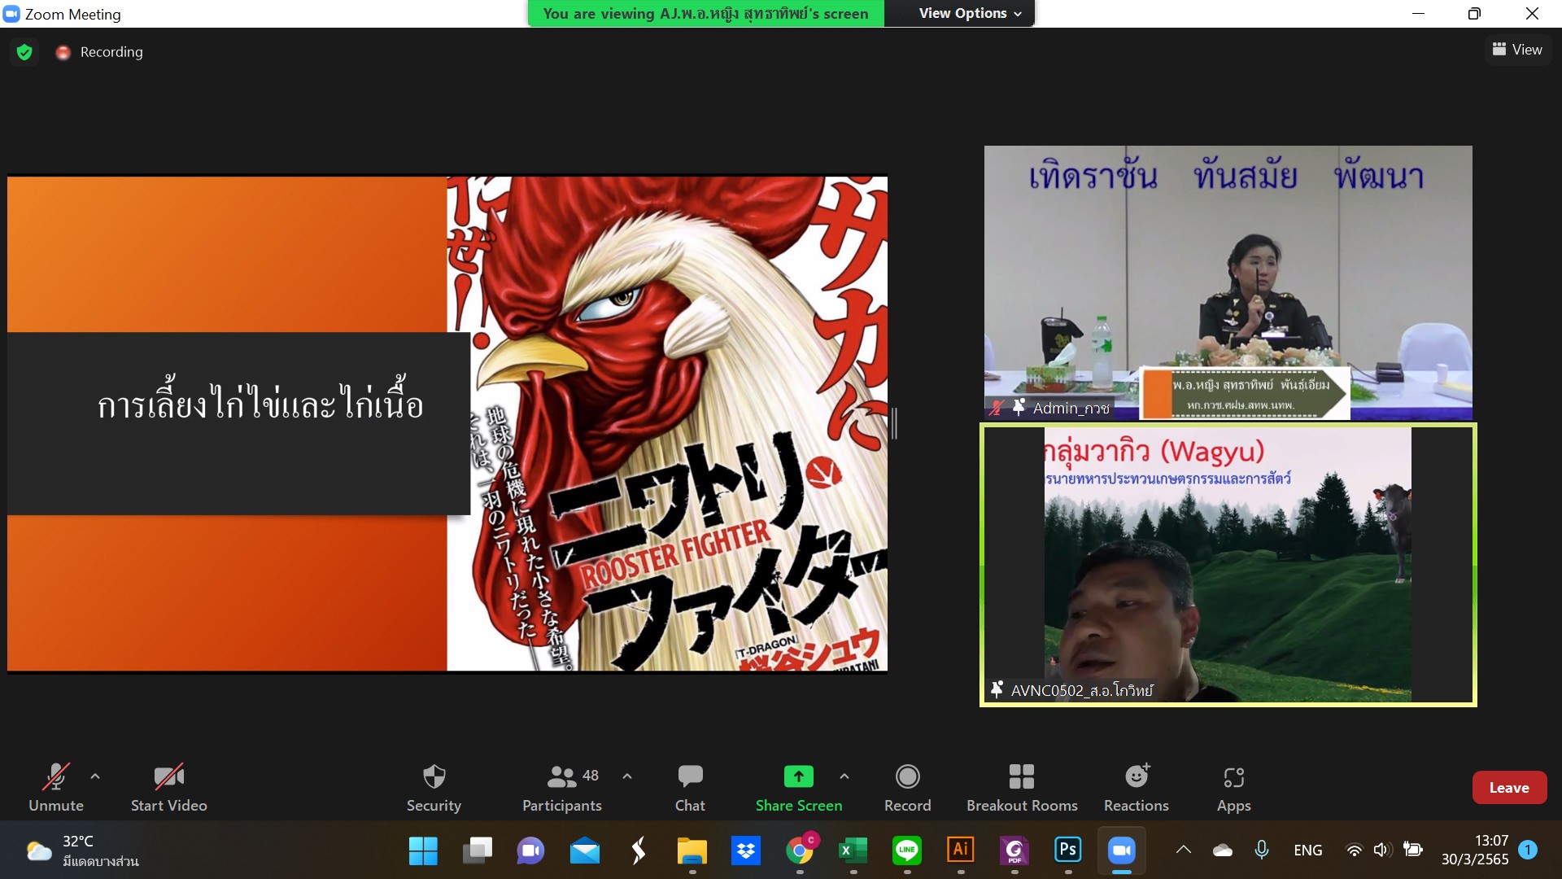Click the green Share Screen button
Image resolution: width=1562 pixels, height=879 pixels.
click(798, 787)
